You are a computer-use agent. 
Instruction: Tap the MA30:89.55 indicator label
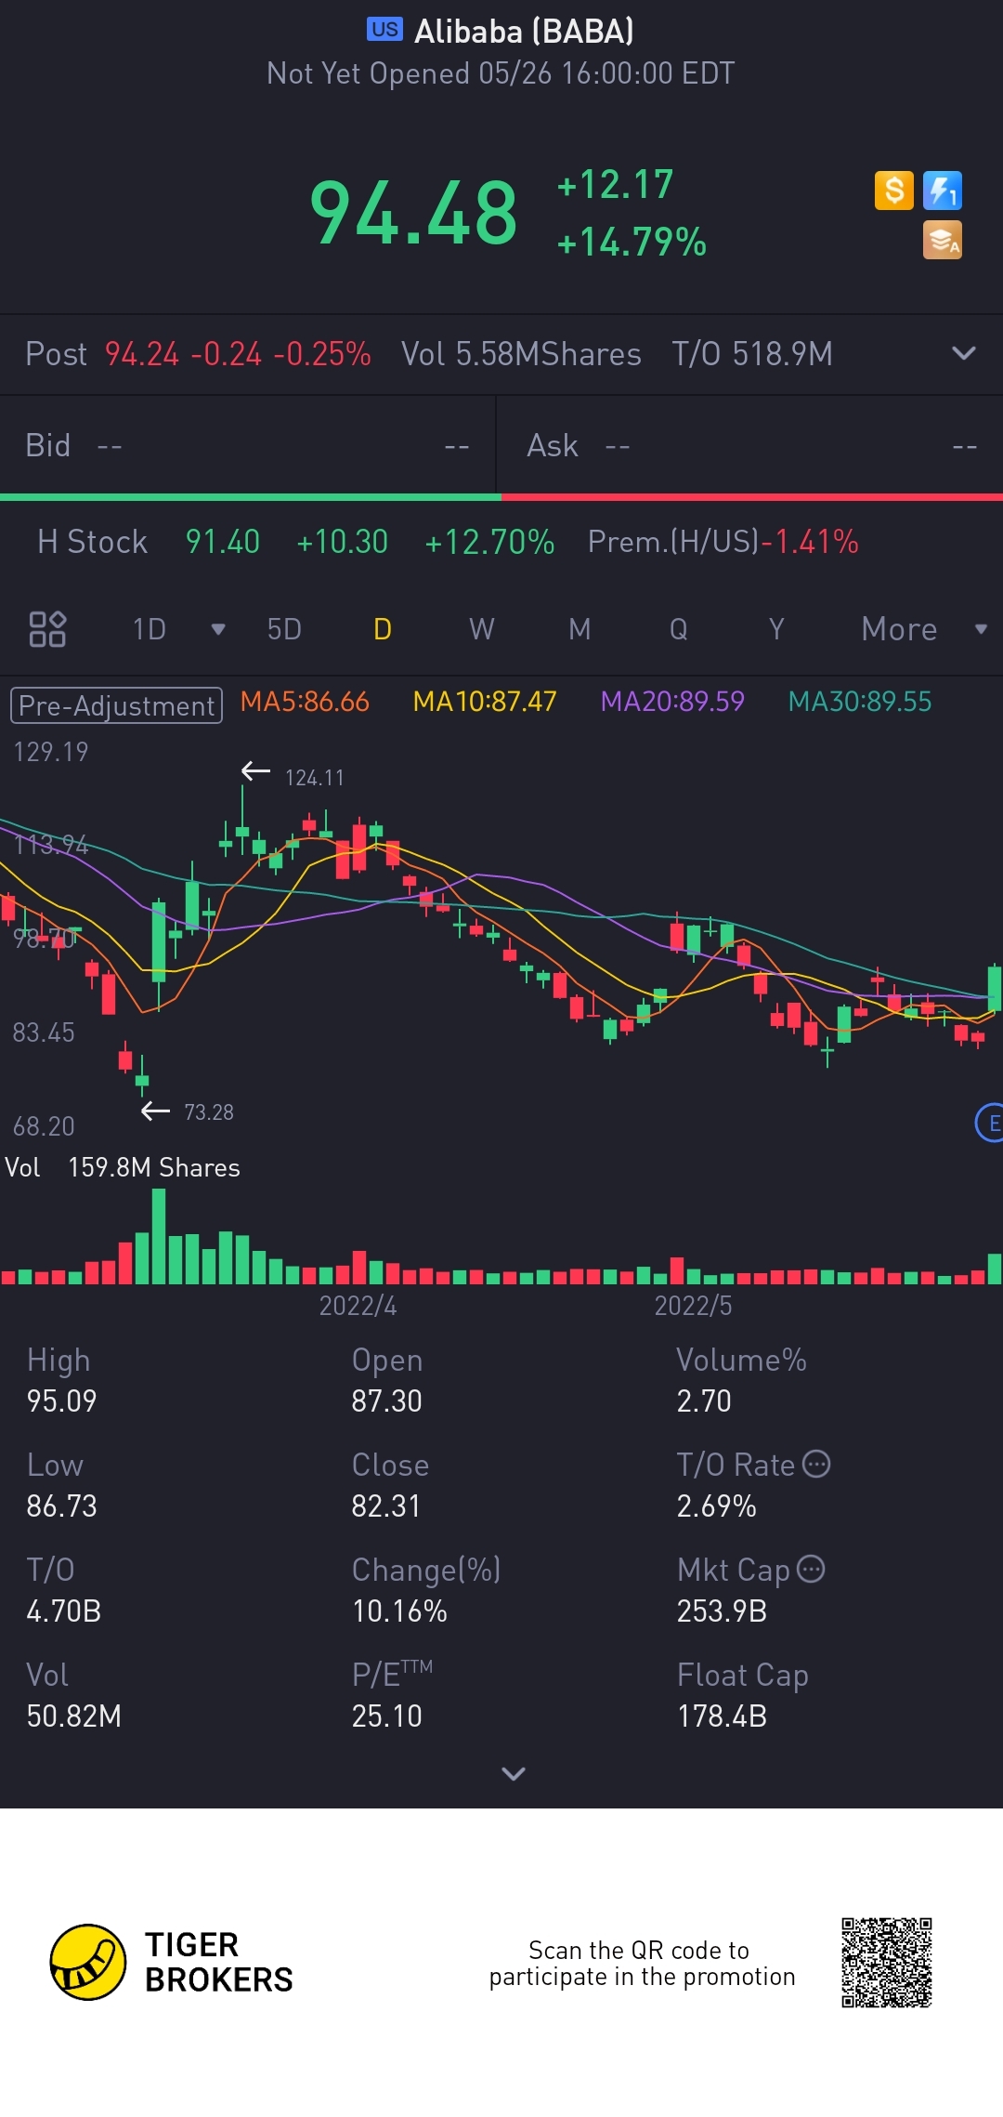click(860, 702)
